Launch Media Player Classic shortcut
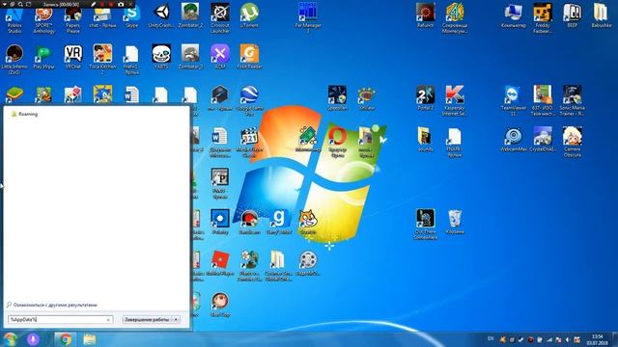 pyautogui.click(x=249, y=142)
